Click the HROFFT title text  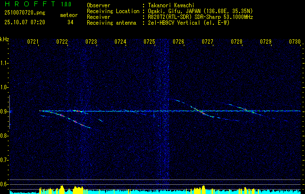(30, 4)
